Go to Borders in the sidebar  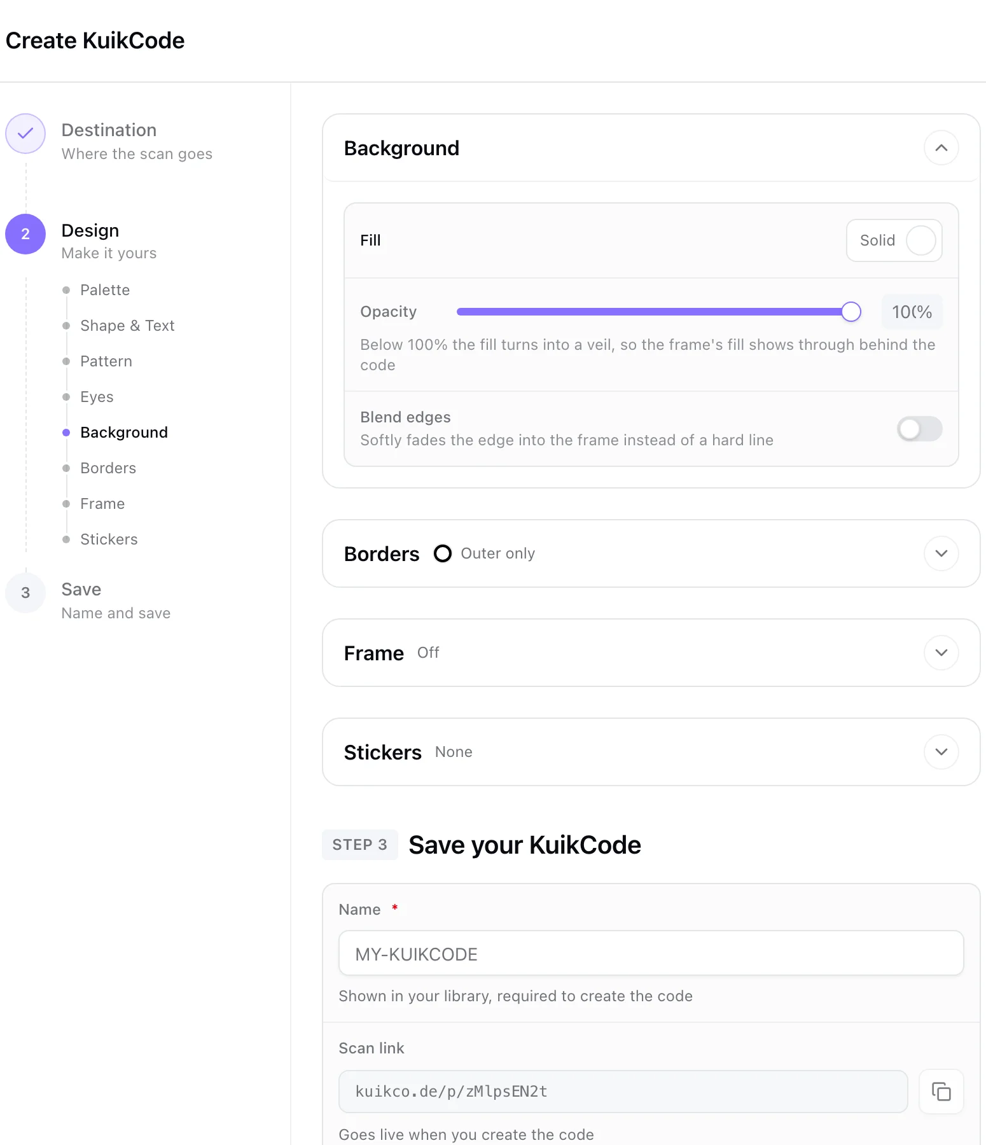click(108, 468)
